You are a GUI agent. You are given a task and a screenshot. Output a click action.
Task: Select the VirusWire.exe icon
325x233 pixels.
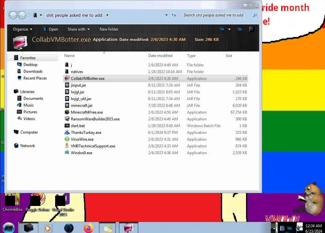coord(67,139)
